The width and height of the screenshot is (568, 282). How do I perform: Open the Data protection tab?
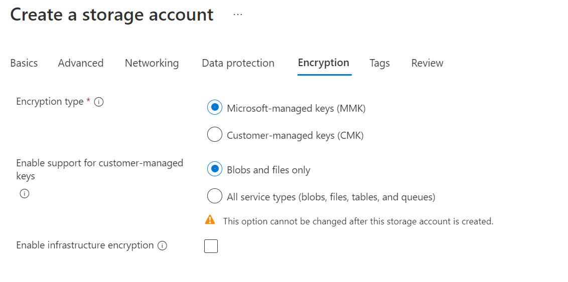pos(238,63)
